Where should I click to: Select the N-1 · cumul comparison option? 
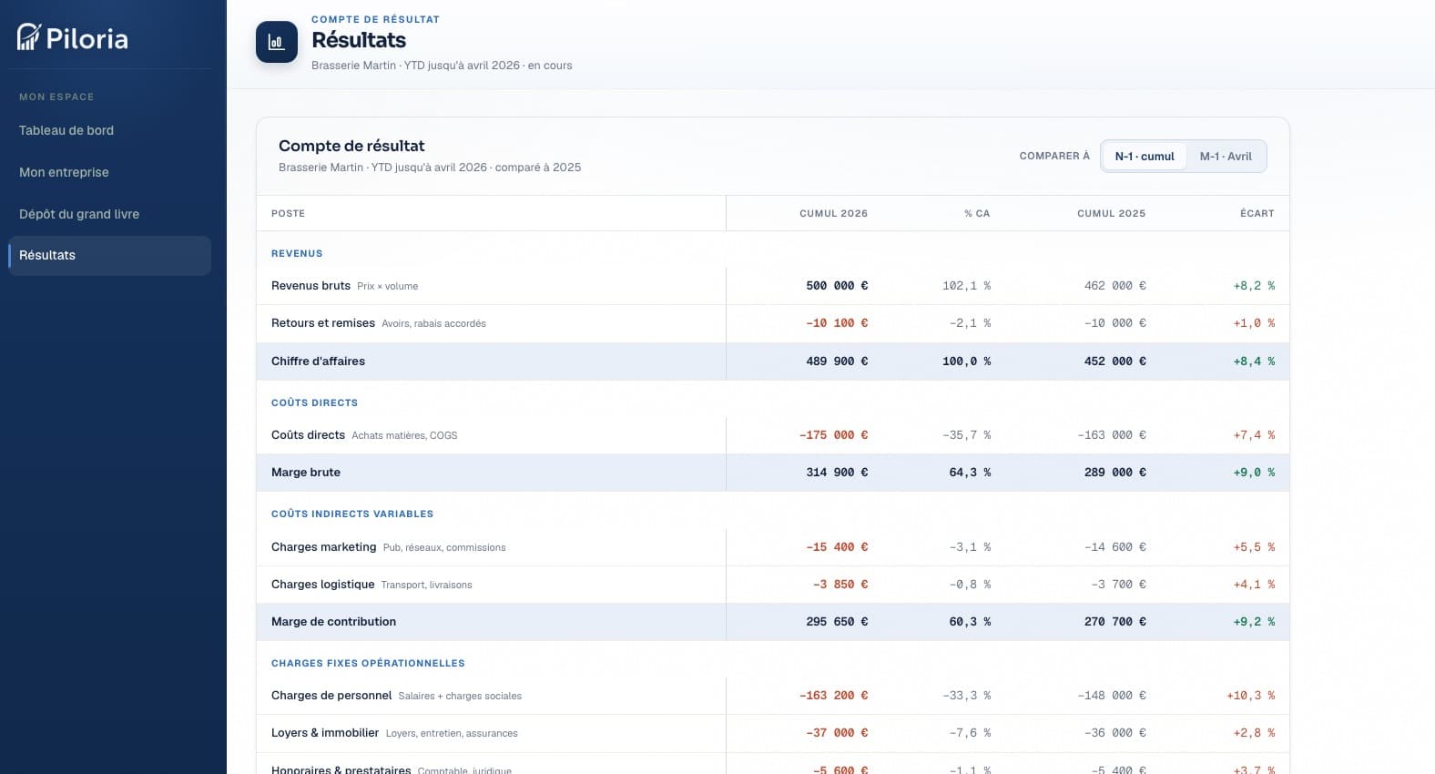tap(1145, 157)
